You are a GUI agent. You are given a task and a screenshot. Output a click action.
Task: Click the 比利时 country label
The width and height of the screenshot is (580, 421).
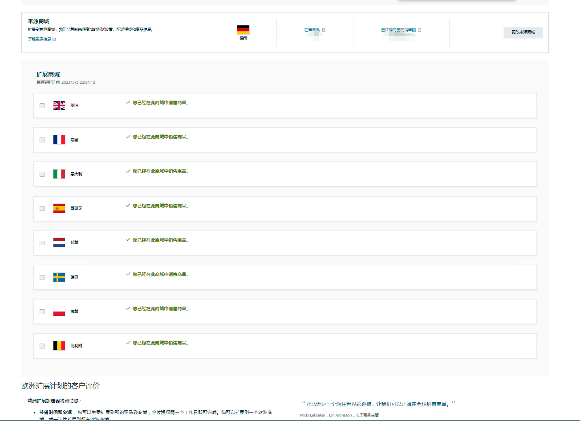pos(76,346)
